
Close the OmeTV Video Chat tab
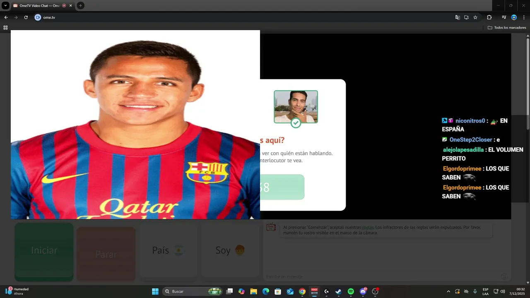[70, 5]
